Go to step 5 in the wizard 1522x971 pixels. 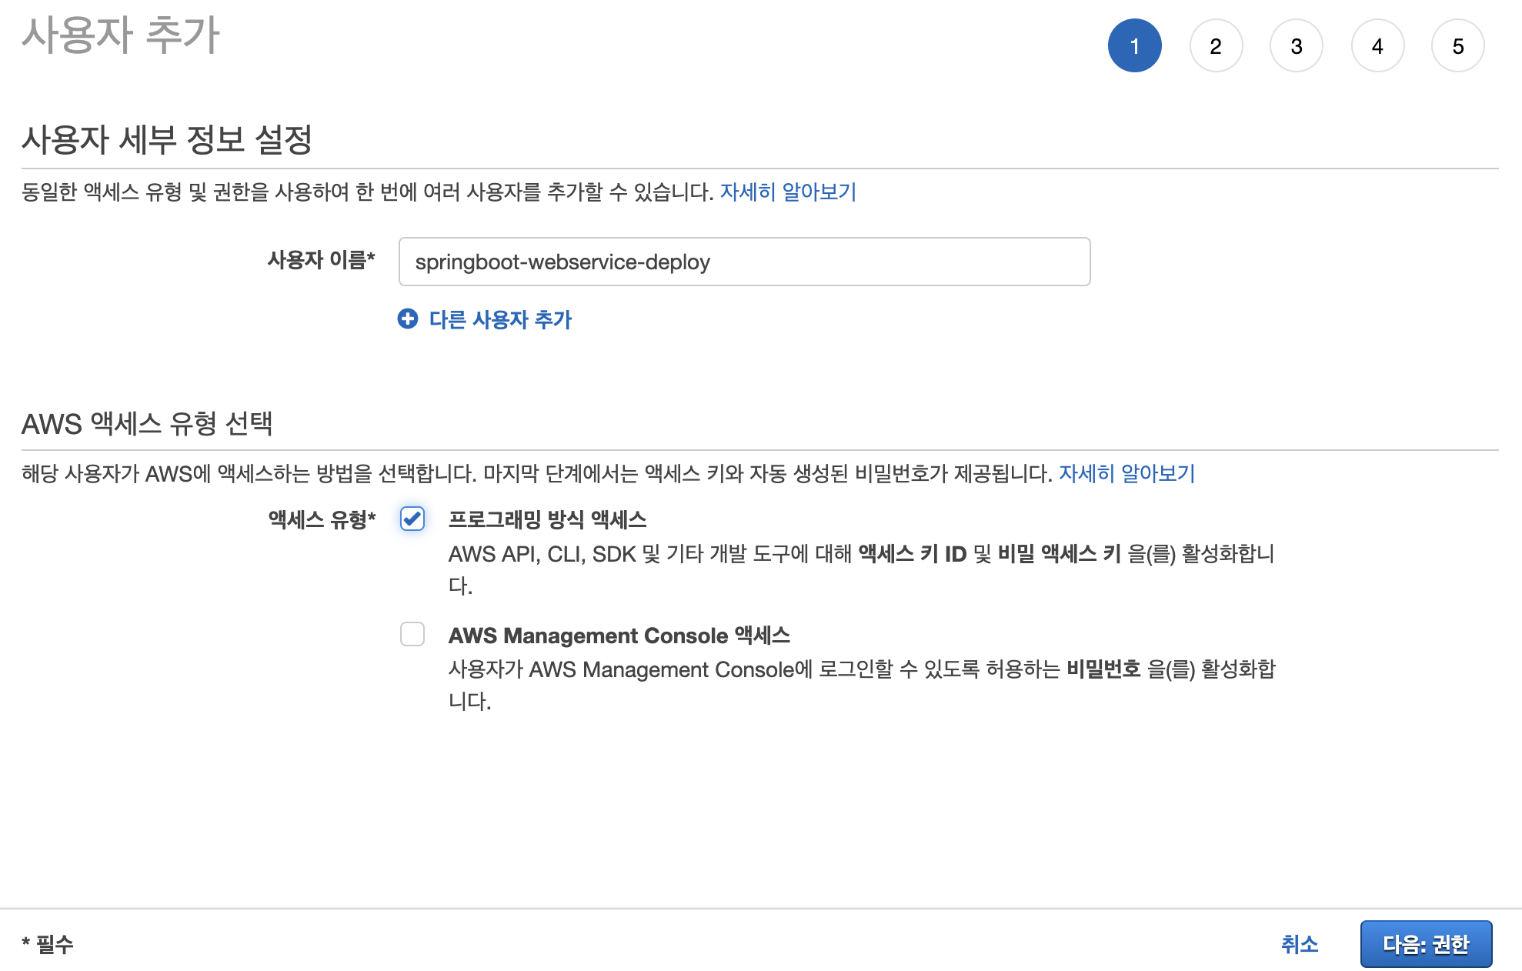pyautogui.click(x=1458, y=46)
